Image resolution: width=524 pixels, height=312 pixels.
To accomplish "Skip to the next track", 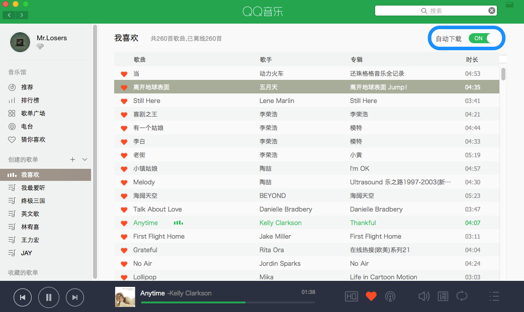I will (75, 297).
